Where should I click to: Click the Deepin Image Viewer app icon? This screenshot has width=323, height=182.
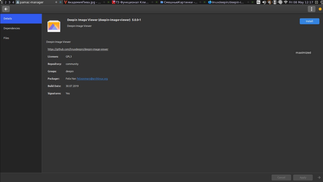pos(54,26)
